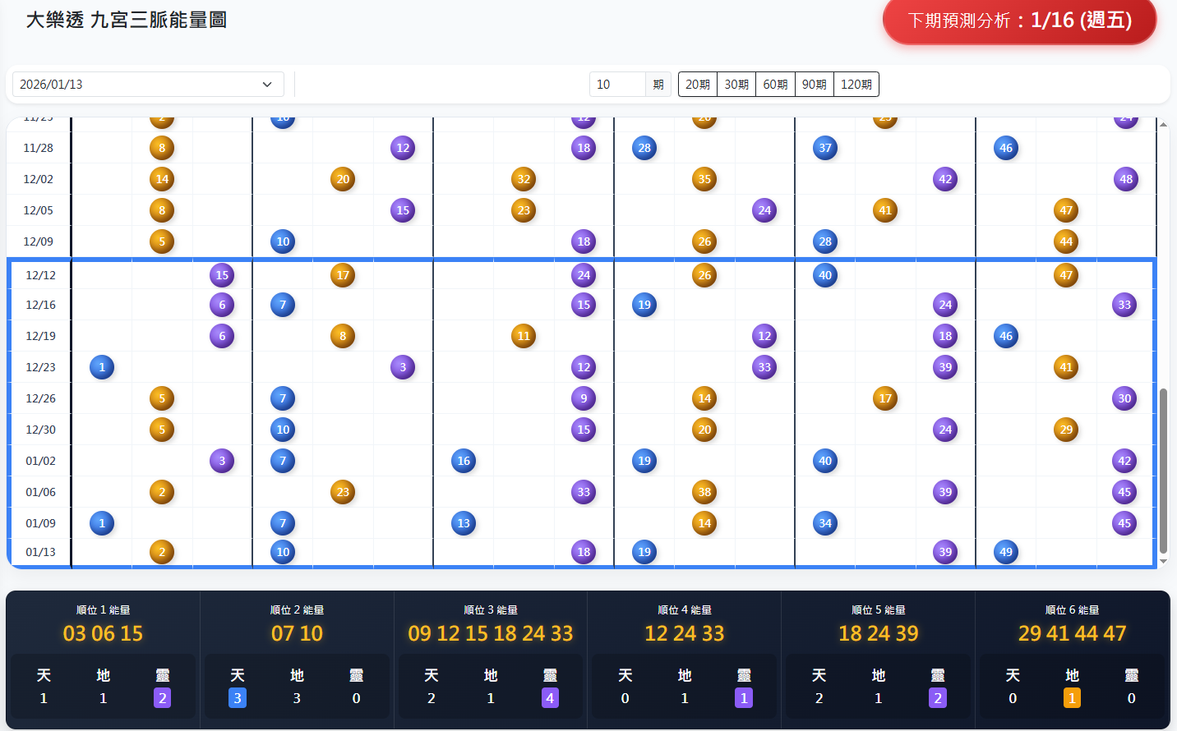1177x731 pixels.
Task: Click blue ball 37 in the 11/28 row
Action: point(825,148)
